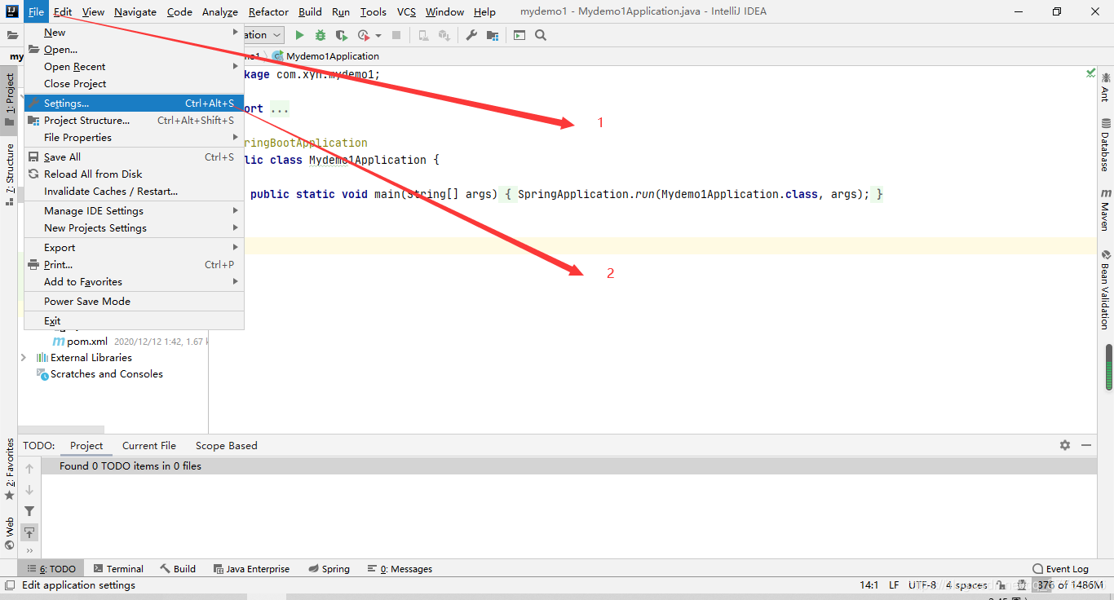Open the Event Log
Viewport: 1114px width, 600px height.
[x=1060, y=569]
